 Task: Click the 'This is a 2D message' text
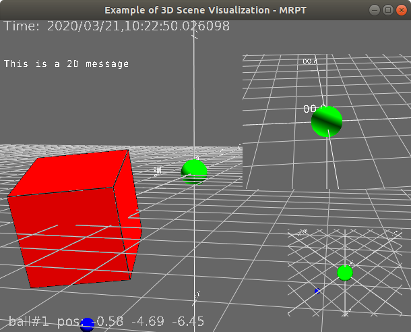pyautogui.click(x=66, y=64)
